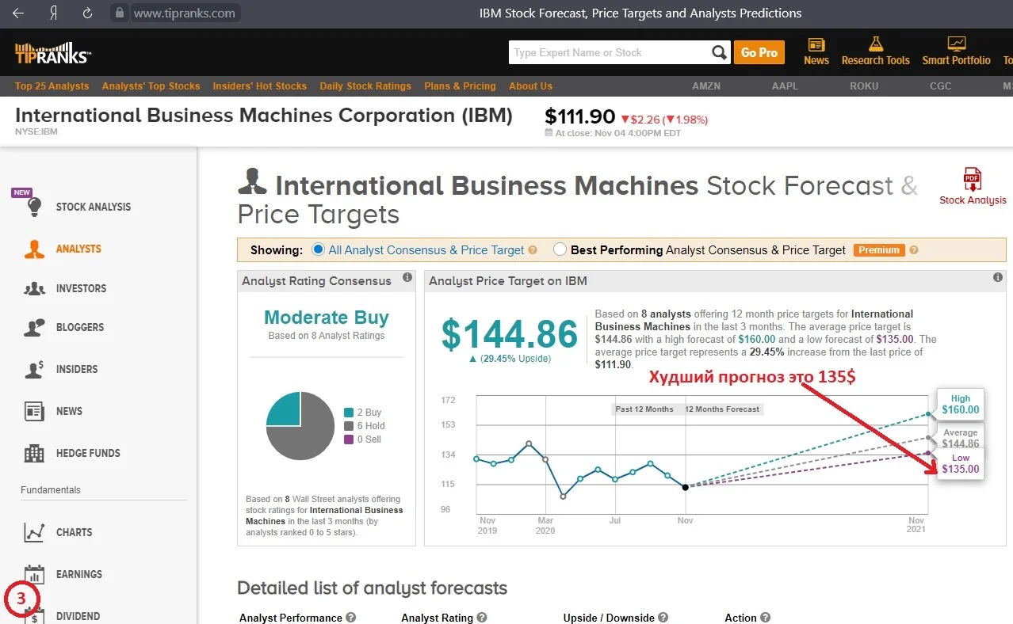Screen dimensions: 1013x624
Task: Open the Hedge Funds building icon
Action: (x=34, y=453)
